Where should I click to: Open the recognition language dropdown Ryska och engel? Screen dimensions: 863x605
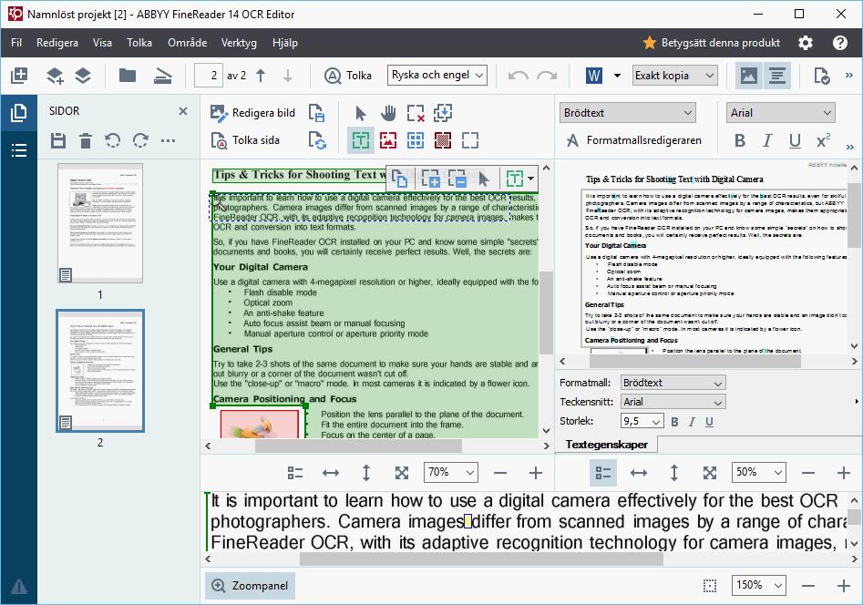coord(437,75)
